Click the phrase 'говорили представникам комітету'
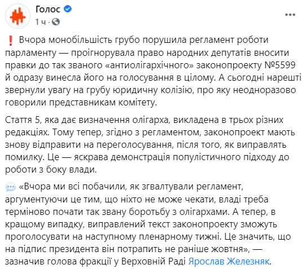306x269 pixels. [x=81, y=103]
